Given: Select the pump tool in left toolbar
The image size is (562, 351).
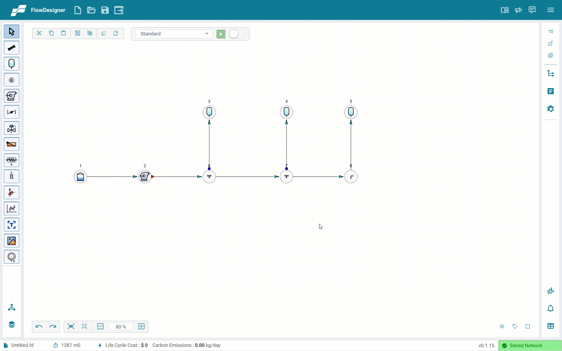Looking at the screenshot, I should [11, 96].
